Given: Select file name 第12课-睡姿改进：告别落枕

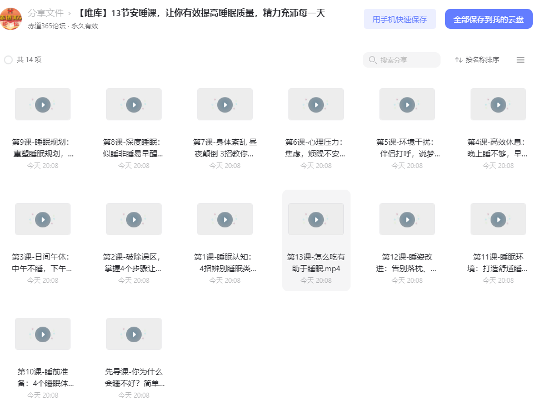Looking at the screenshot, I should pyautogui.click(x=406, y=263).
